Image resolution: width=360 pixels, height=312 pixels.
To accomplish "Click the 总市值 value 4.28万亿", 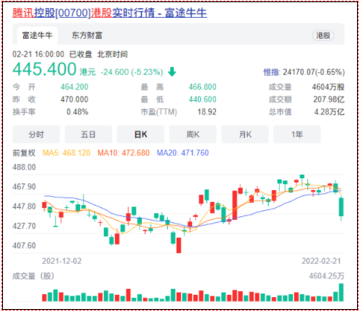I will point(330,112).
